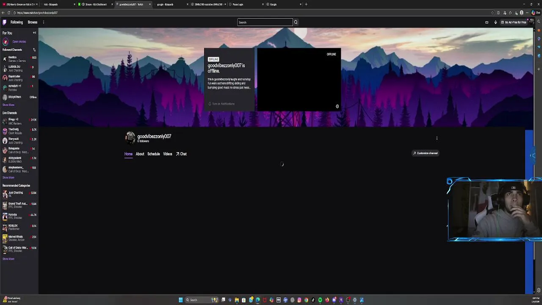This screenshot has width=542, height=305.
Task: Open TikTok from taskbar
Action: [x=313, y=300]
